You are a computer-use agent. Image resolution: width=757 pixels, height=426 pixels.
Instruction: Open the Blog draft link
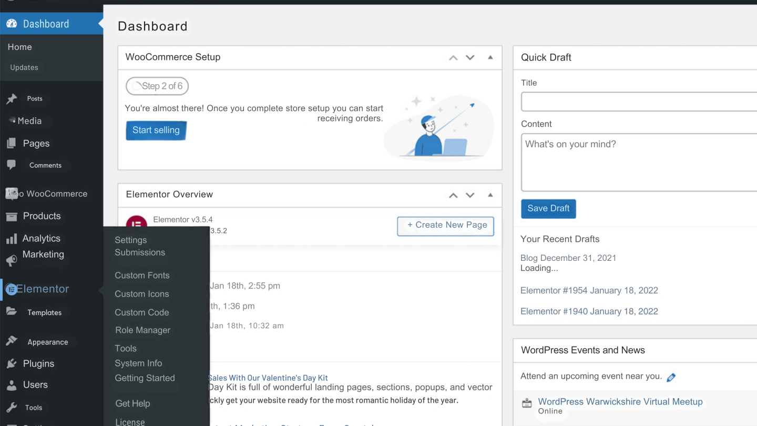[568, 258]
